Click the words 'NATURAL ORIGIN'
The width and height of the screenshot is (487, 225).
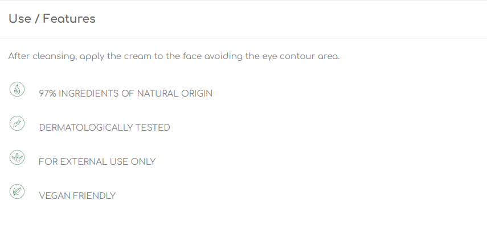(174, 94)
